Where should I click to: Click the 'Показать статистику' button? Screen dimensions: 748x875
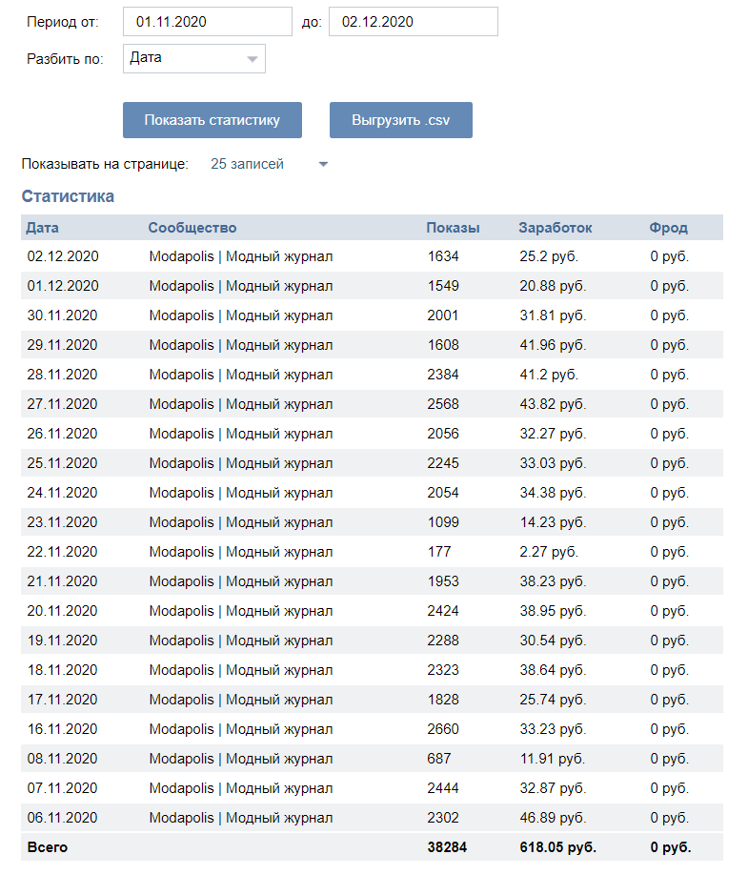(x=212, y=120)
